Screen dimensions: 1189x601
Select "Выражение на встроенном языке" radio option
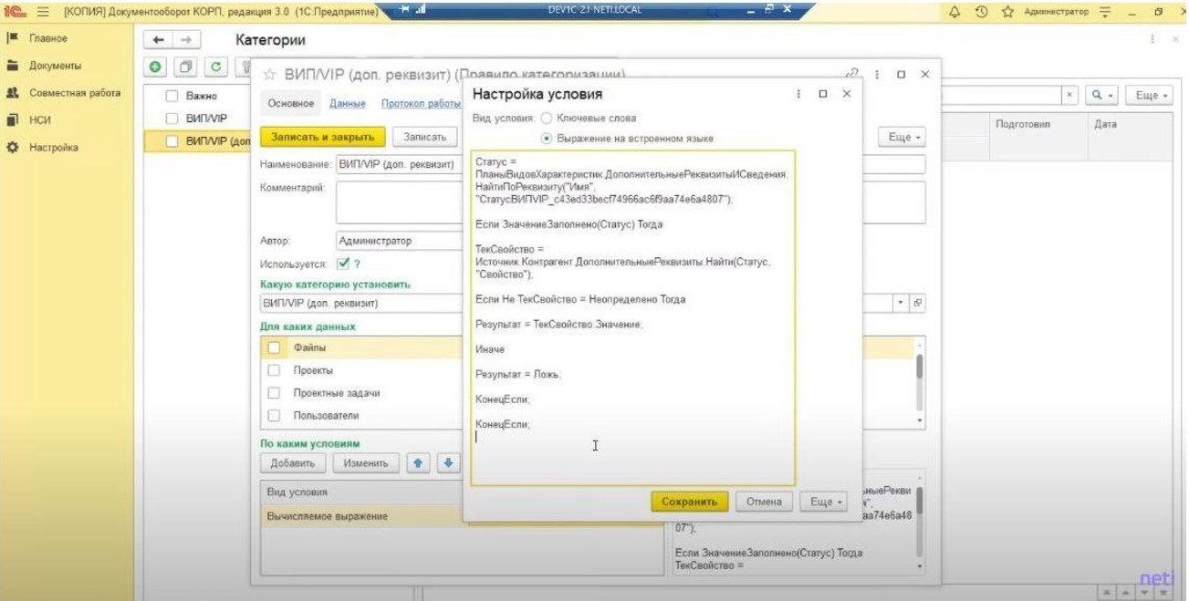click(x=547, y=139)
